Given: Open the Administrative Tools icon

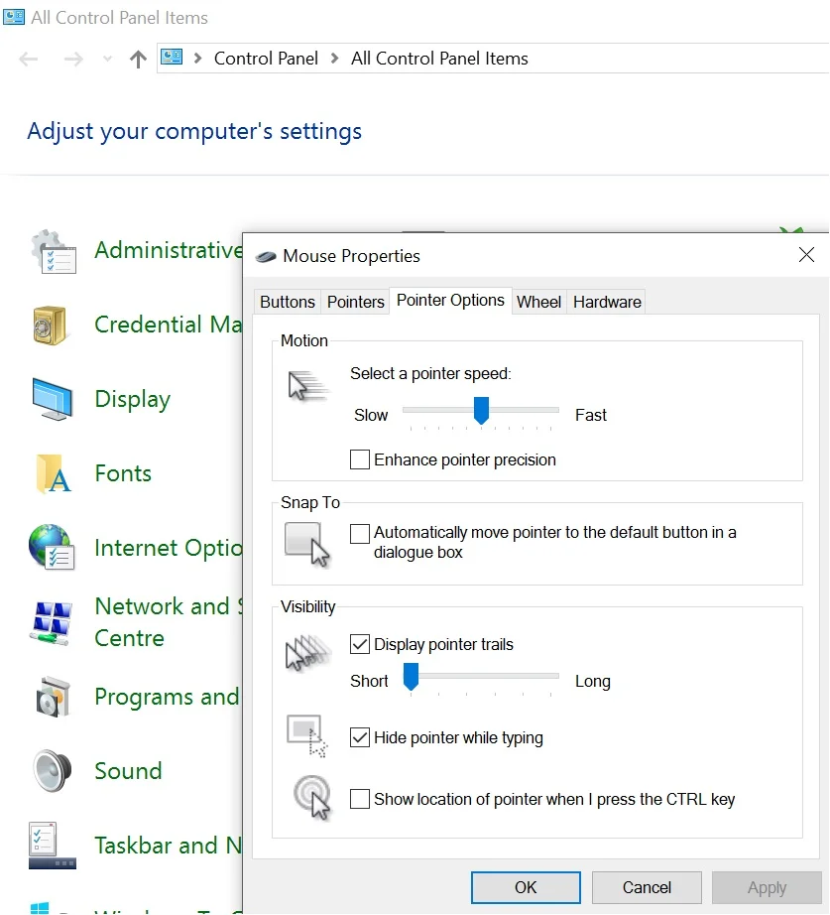Looking at the screenshot, I should (54, 251).
